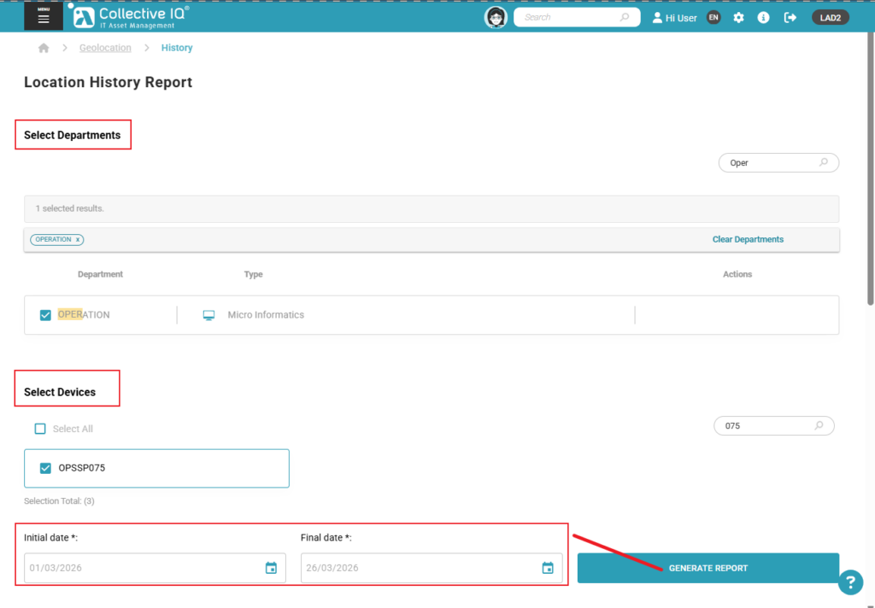Click the Clear Departments link
The image size is (875, 608).
point(748,239)
